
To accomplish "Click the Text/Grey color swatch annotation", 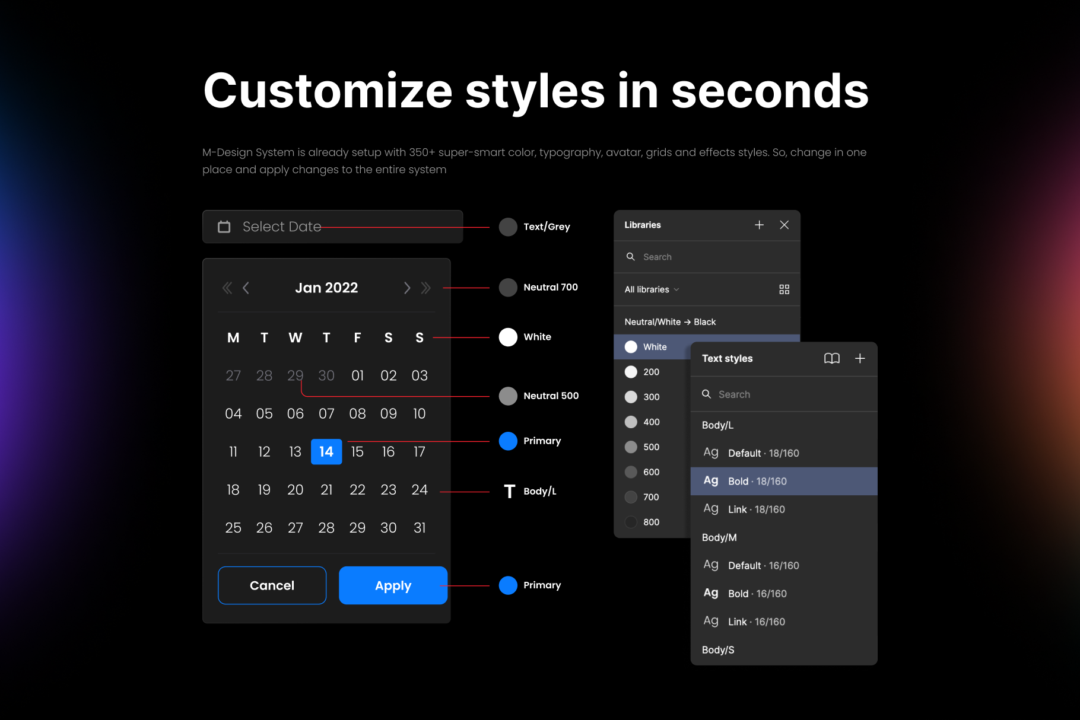I will click(508, 227).
